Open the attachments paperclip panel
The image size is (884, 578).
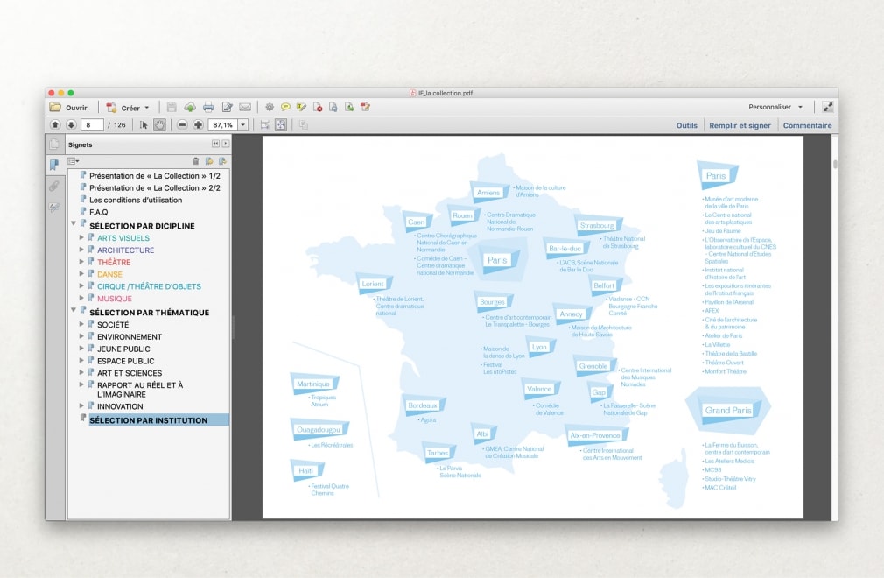(54, 186)
